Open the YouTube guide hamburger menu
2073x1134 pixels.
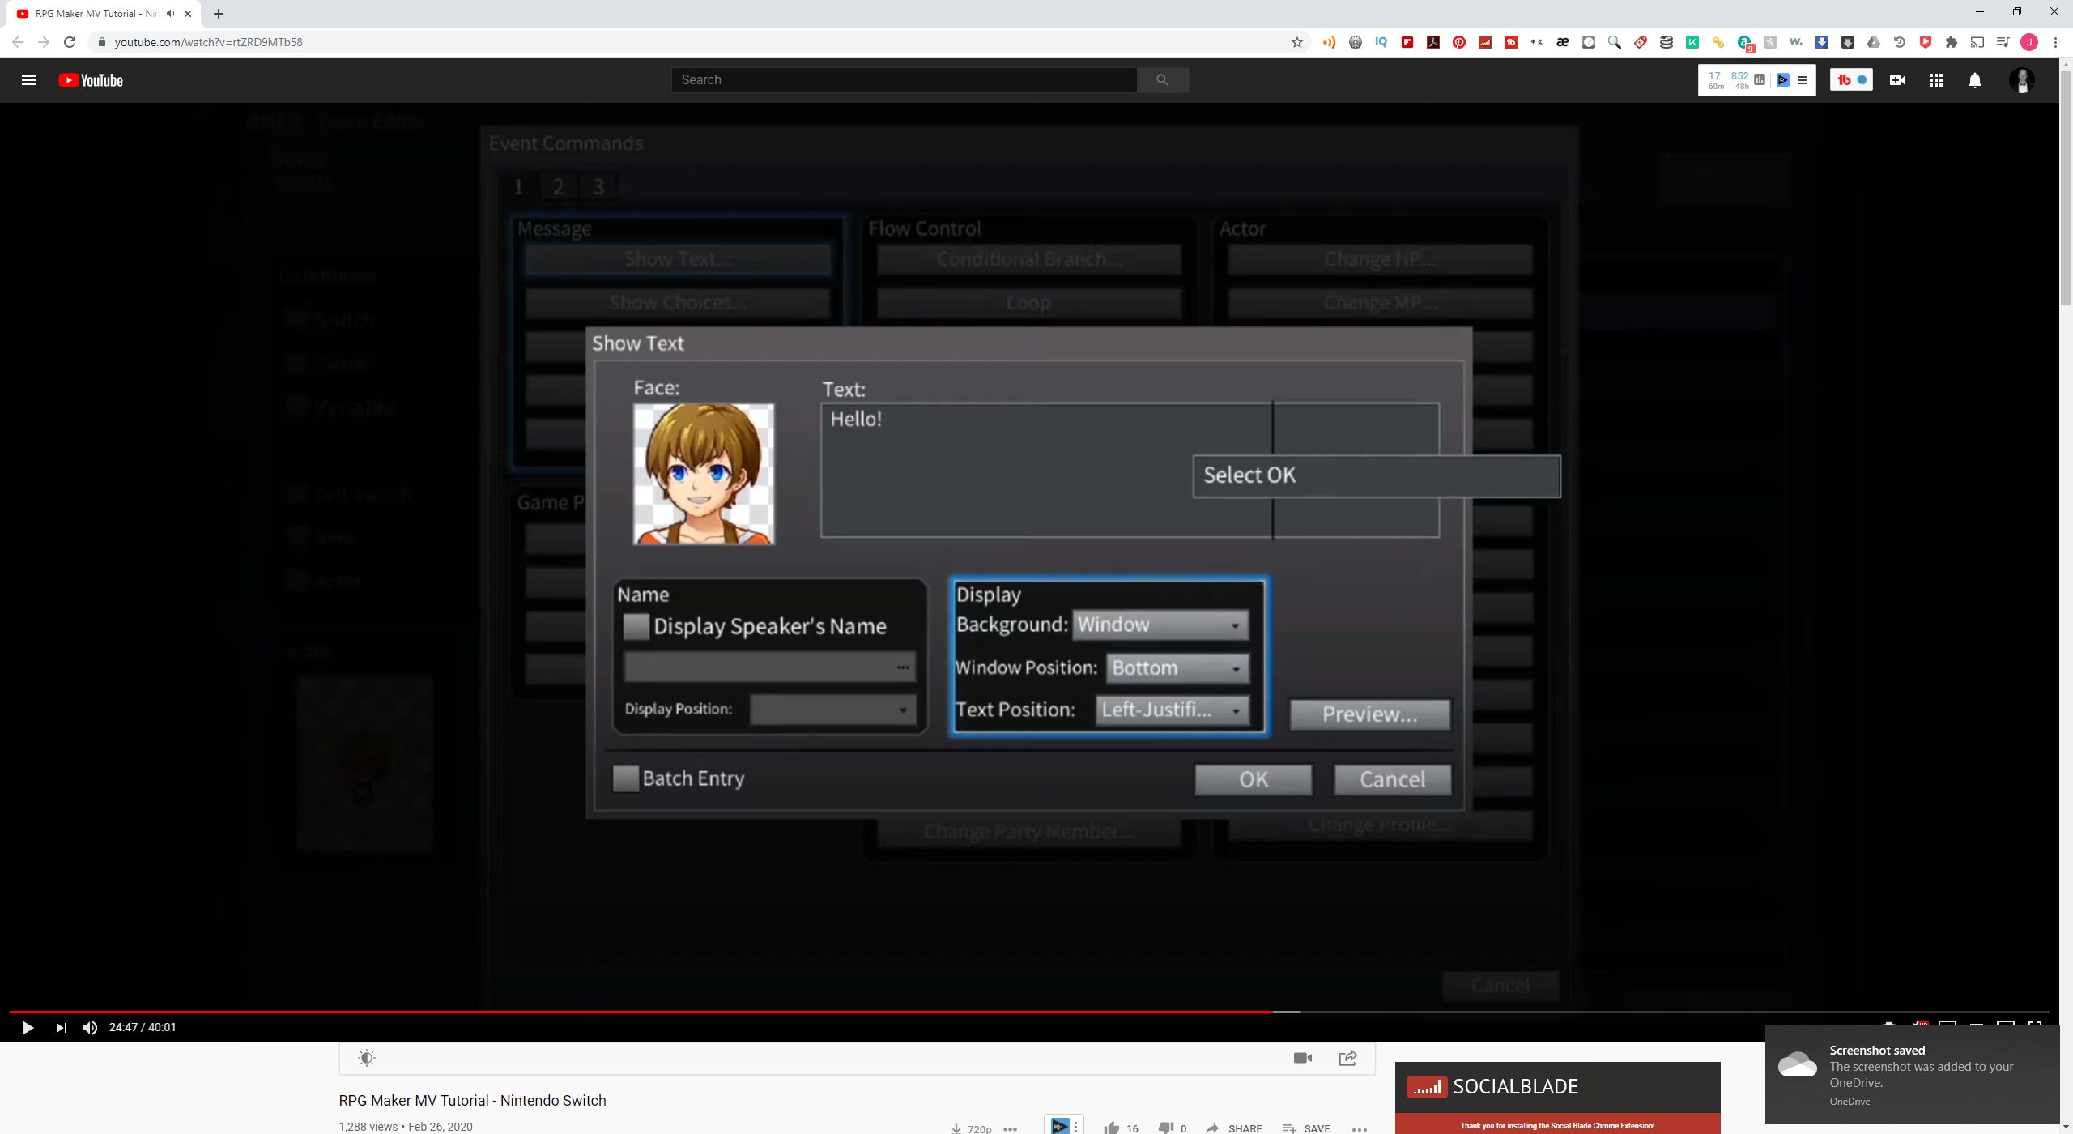pos(29,80)
